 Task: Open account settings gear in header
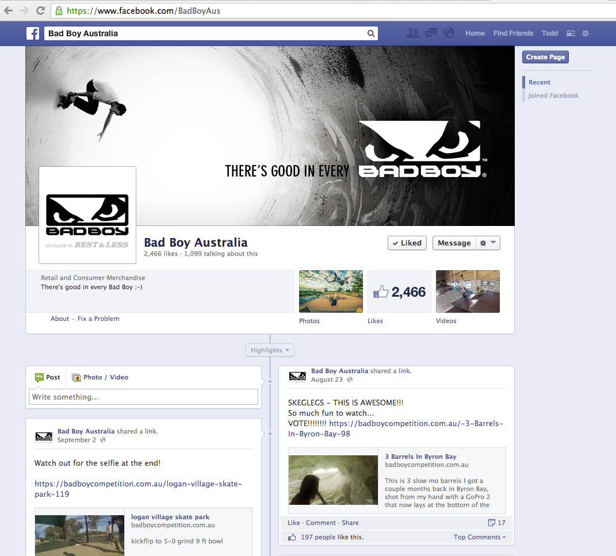[x=586, y=33]
